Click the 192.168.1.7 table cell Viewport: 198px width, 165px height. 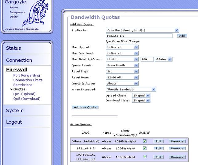pyautogui.click(x=85, y=148)
